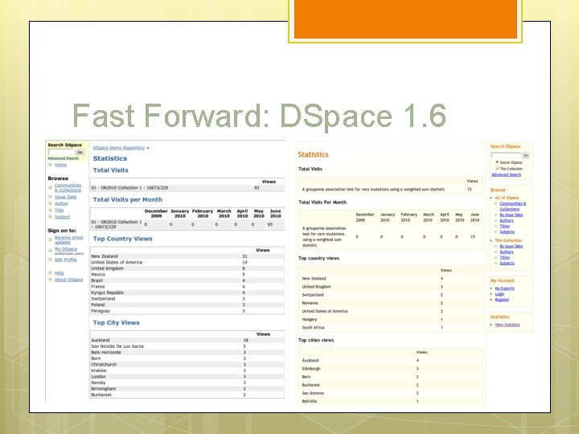Open My DSpace link
Image resolution: width=579 pixels, height=434 pixels.
[x=66, y=249]
